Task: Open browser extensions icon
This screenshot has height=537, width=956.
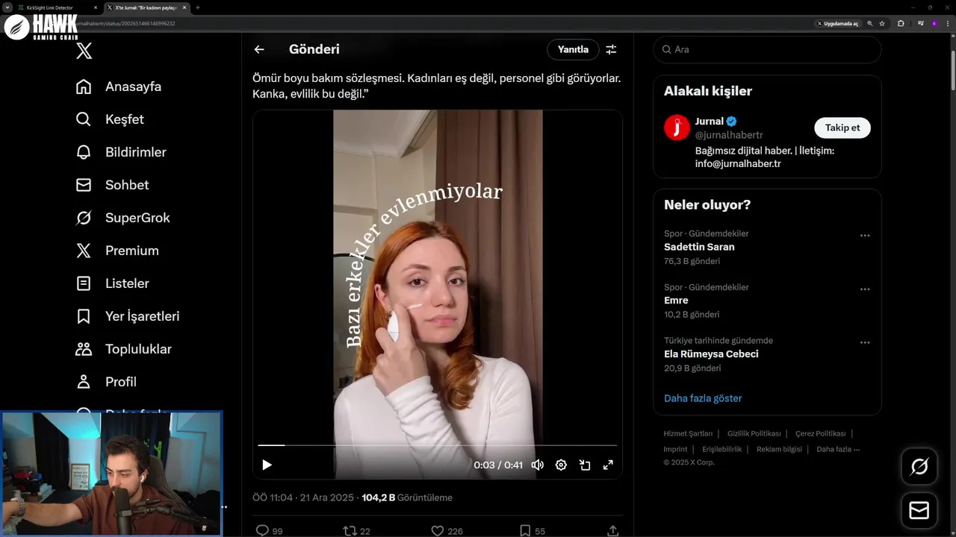Action: tap(901, 24)
